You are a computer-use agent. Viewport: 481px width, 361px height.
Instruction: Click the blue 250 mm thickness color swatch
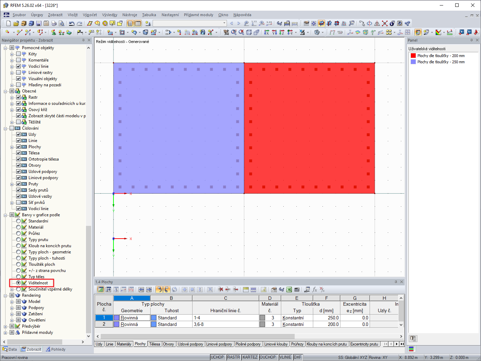pos(413,62)
